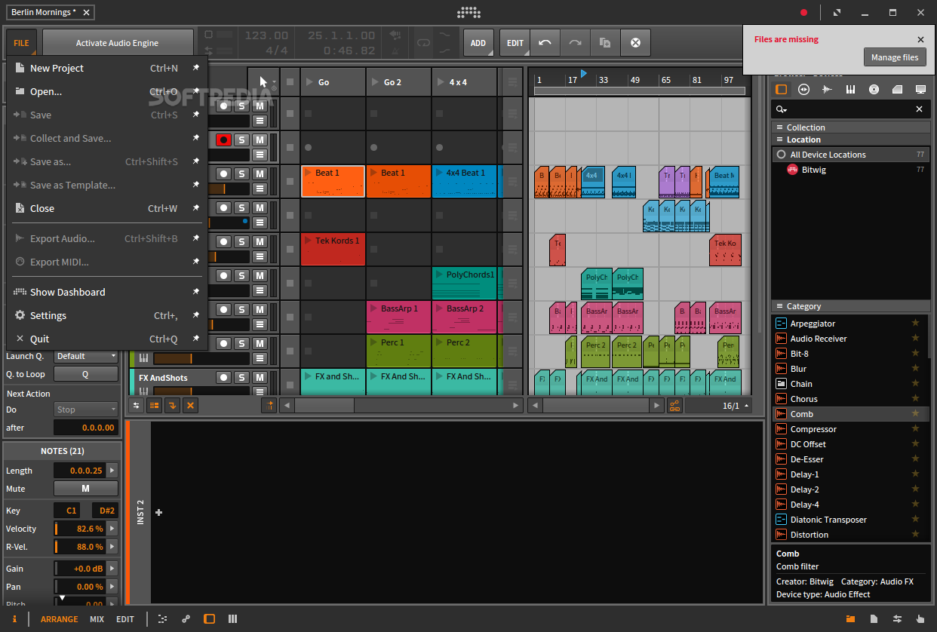Viewport: 937px width, 632px height.
Task: Click the Q button next to Q. to Loop
Action: click(85, 374)
